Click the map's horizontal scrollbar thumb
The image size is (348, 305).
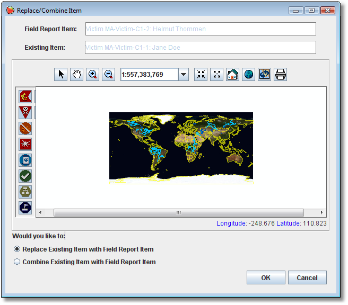(x=178, y=212)
